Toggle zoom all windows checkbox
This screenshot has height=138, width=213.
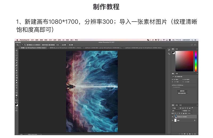pyautogui.click(x=41, y=45)
